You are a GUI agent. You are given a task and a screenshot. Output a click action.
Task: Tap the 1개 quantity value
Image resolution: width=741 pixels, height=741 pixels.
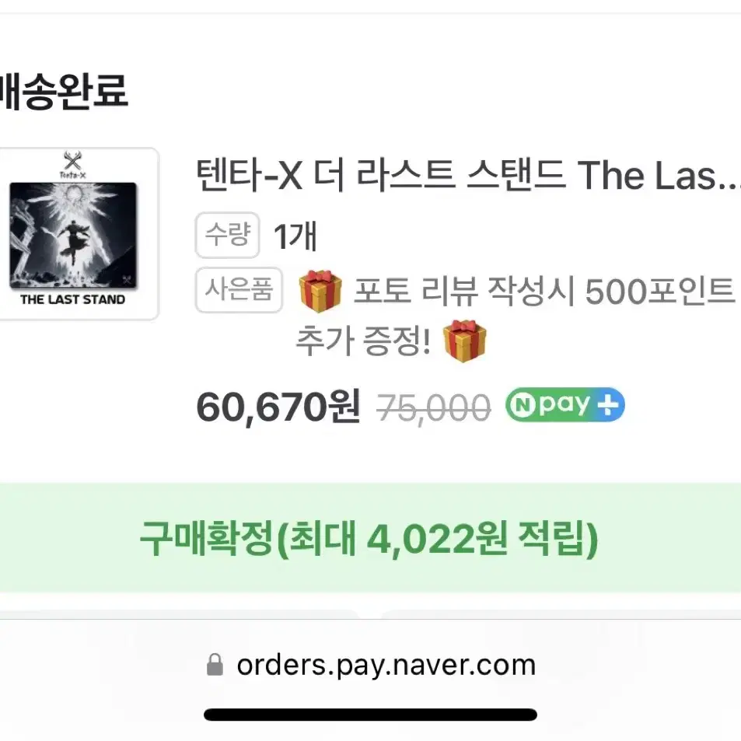pyautogui.click(x=295, y=236)
